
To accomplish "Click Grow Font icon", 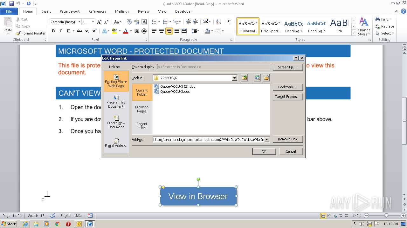I will pos(99,22).
